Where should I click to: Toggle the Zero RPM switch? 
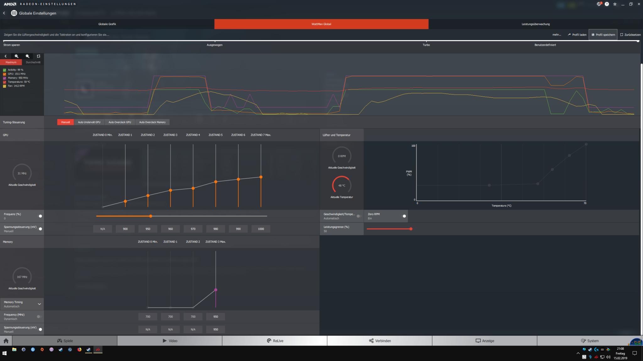pos(404,216)
